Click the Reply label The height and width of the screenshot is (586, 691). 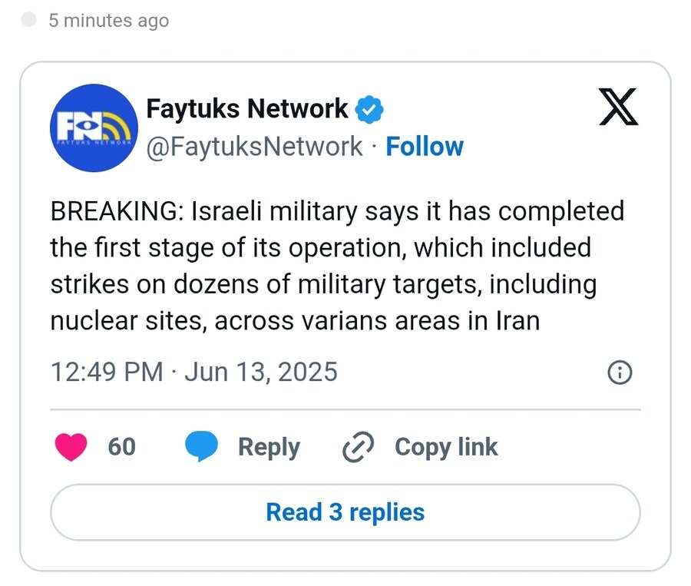click(x=269, y=448)
